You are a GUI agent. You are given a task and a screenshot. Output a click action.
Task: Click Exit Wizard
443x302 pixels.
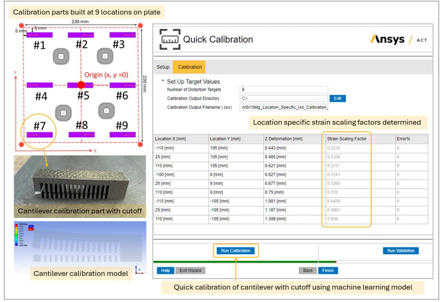pos(190,271)
